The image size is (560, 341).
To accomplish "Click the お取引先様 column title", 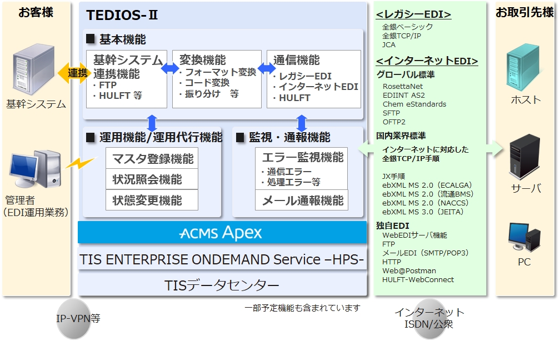I will (524, 12).
